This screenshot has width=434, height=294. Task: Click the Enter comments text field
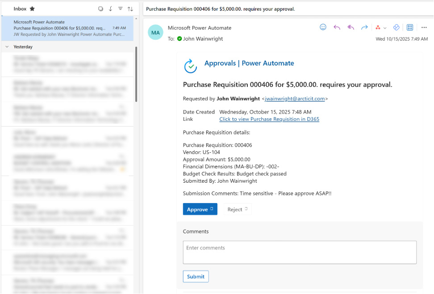click(x=300, y=252)
